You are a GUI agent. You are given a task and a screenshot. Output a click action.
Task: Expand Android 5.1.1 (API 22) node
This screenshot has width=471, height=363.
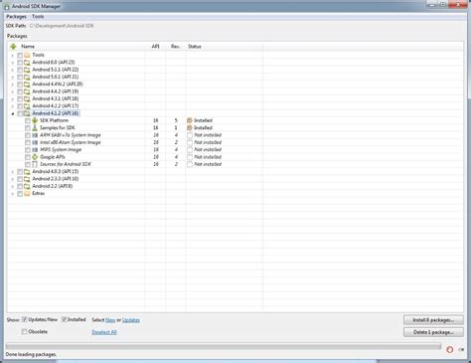tap(13, 70)
